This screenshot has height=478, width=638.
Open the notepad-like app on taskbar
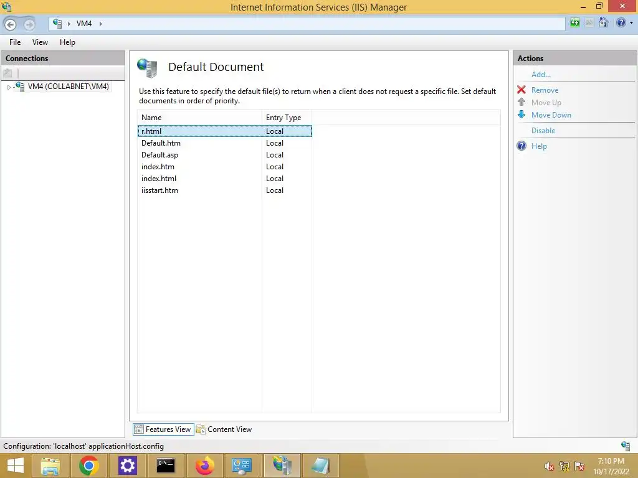tap(321, 466)
